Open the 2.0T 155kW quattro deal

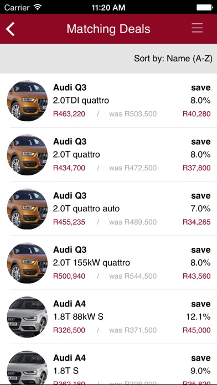(108, 263)
